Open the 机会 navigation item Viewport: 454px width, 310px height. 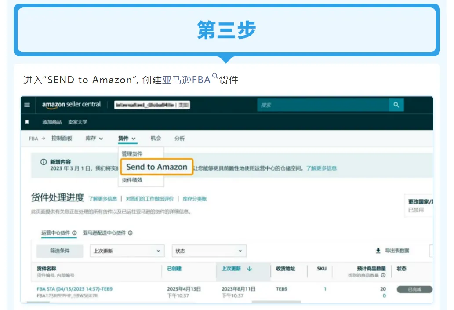tap(156, 139)
